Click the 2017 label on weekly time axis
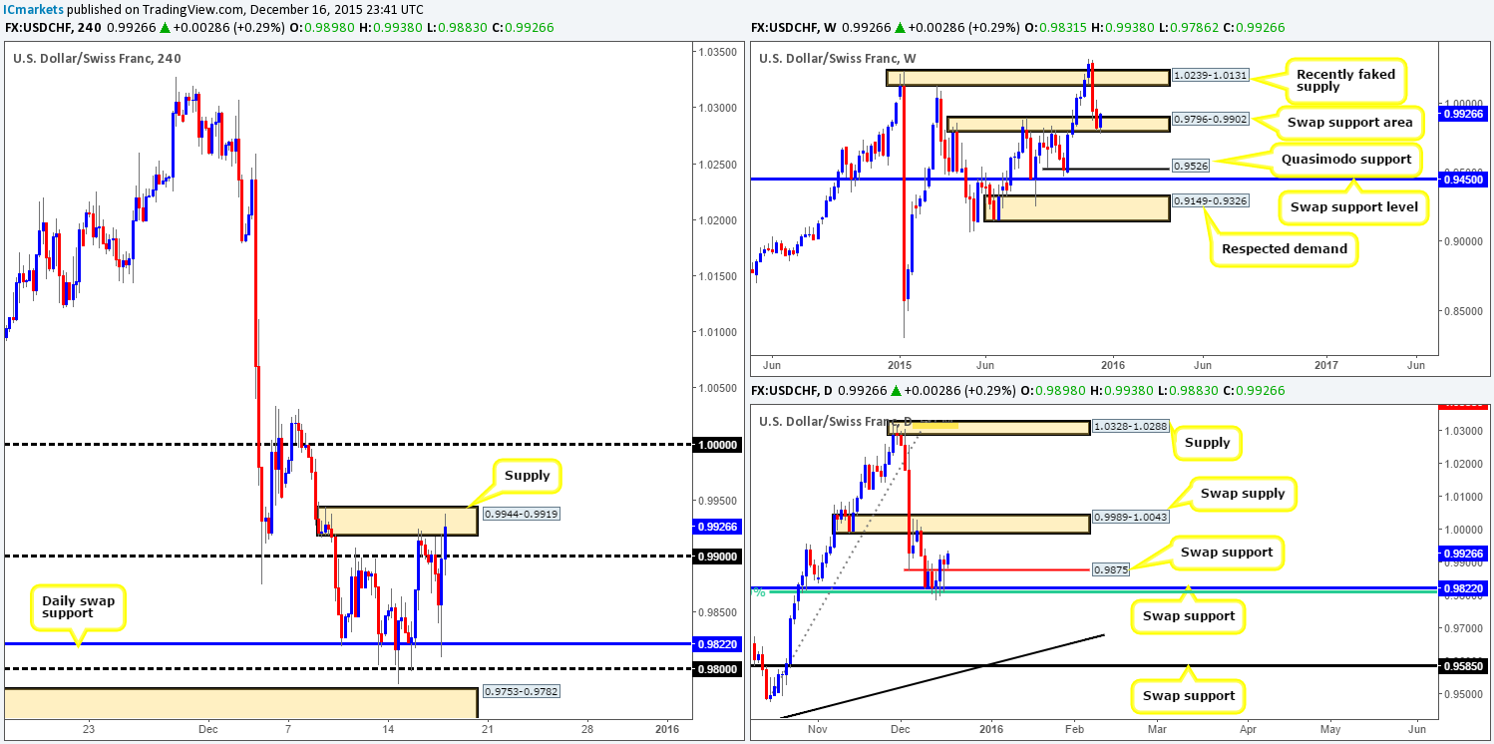The height and width of the screenshot is (744, 1494). (x=1327, y=367)
